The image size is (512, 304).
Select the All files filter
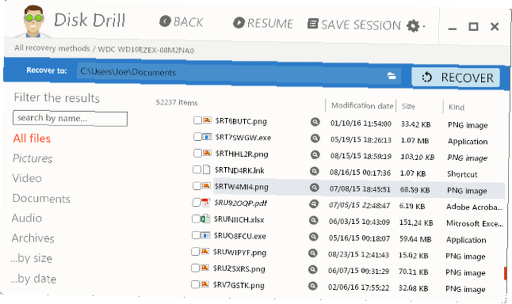32,139
